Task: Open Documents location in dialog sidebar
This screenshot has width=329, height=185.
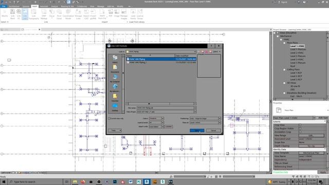Action: coord(115,68)
